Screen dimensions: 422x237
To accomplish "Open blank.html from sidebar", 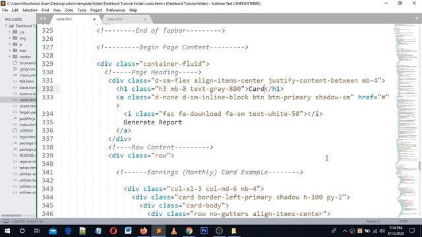I will pyautogui.click(x=27, y=88).
